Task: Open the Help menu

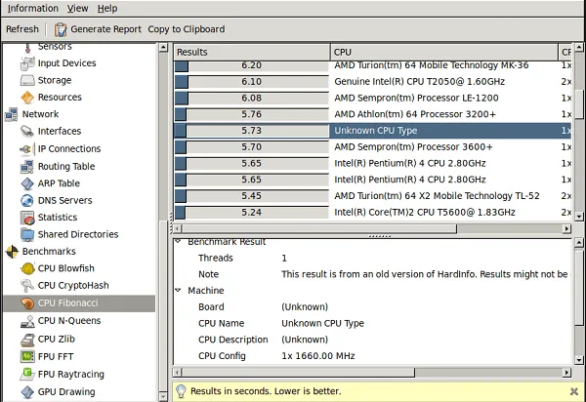Action: tap(107, 8)
